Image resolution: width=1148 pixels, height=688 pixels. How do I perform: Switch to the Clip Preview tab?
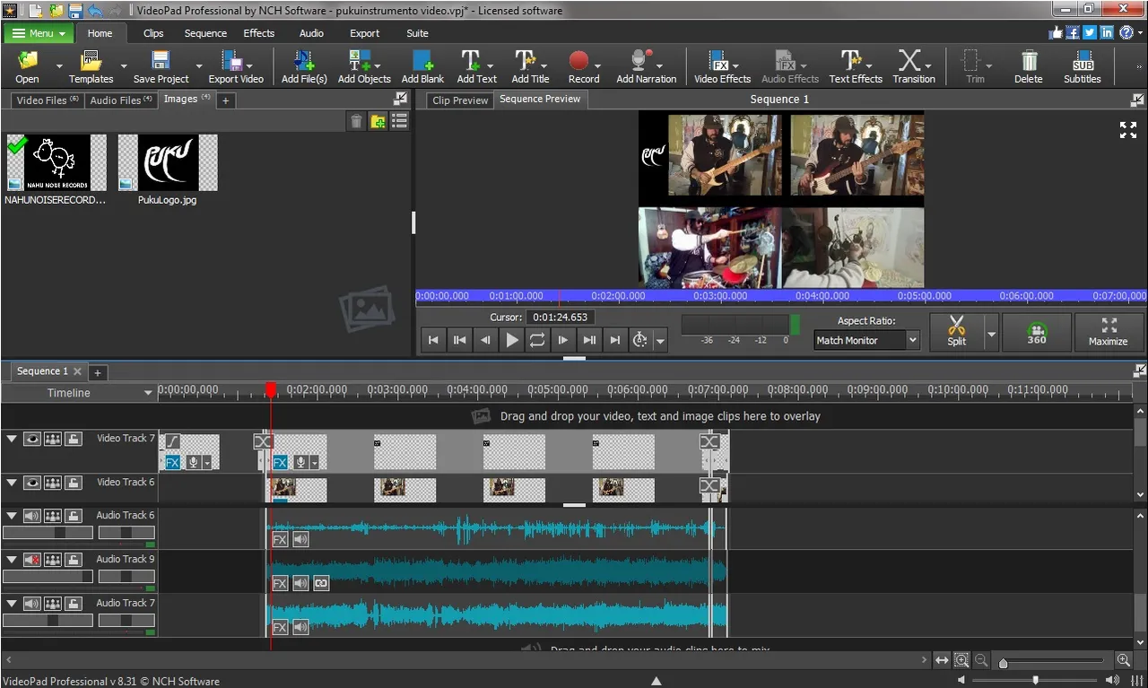click(x=460, y=100)
